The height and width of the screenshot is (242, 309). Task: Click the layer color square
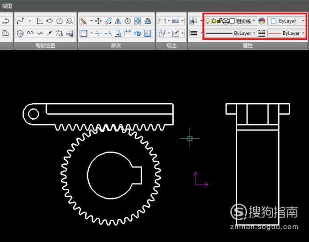pyautogui.click(x=232, y=21)
